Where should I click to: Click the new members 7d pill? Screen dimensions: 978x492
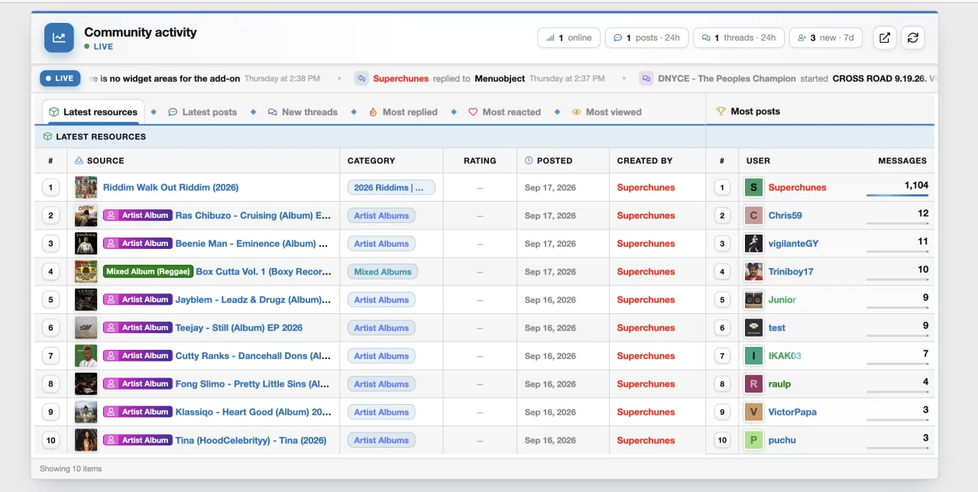pos(826,37)
